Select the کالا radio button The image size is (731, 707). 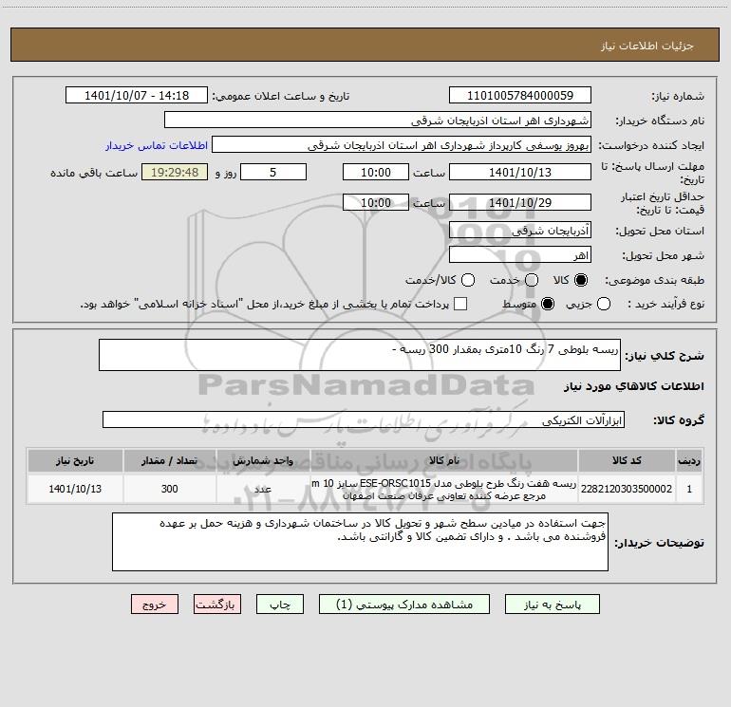coord(581,280)
